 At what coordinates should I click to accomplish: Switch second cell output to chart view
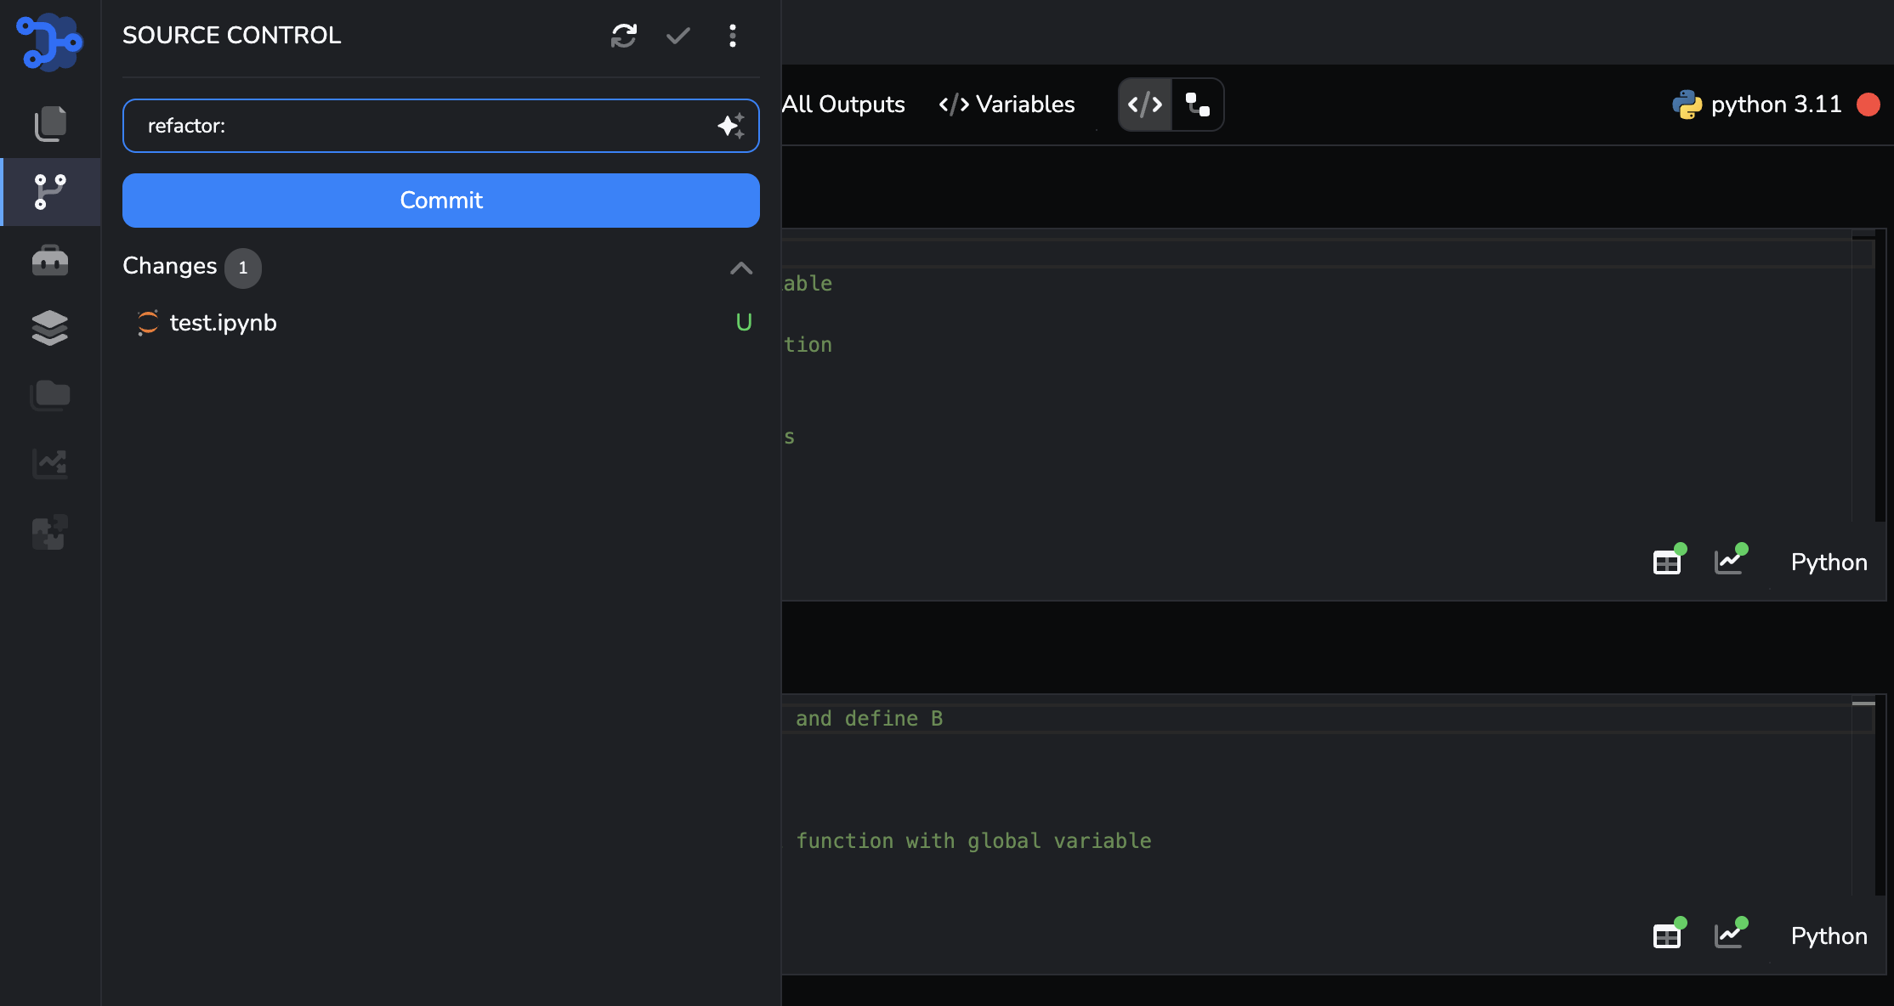pos(1730,935)
